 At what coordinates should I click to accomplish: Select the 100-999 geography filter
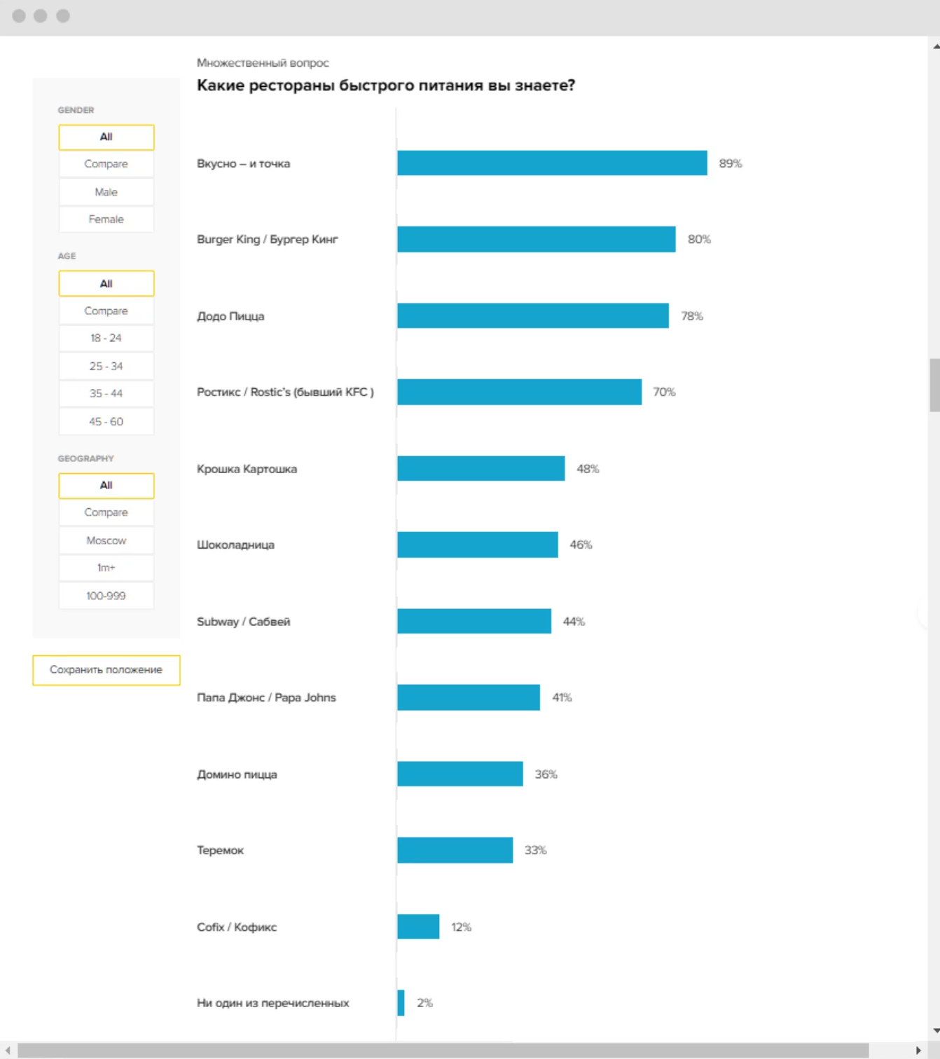106,596
